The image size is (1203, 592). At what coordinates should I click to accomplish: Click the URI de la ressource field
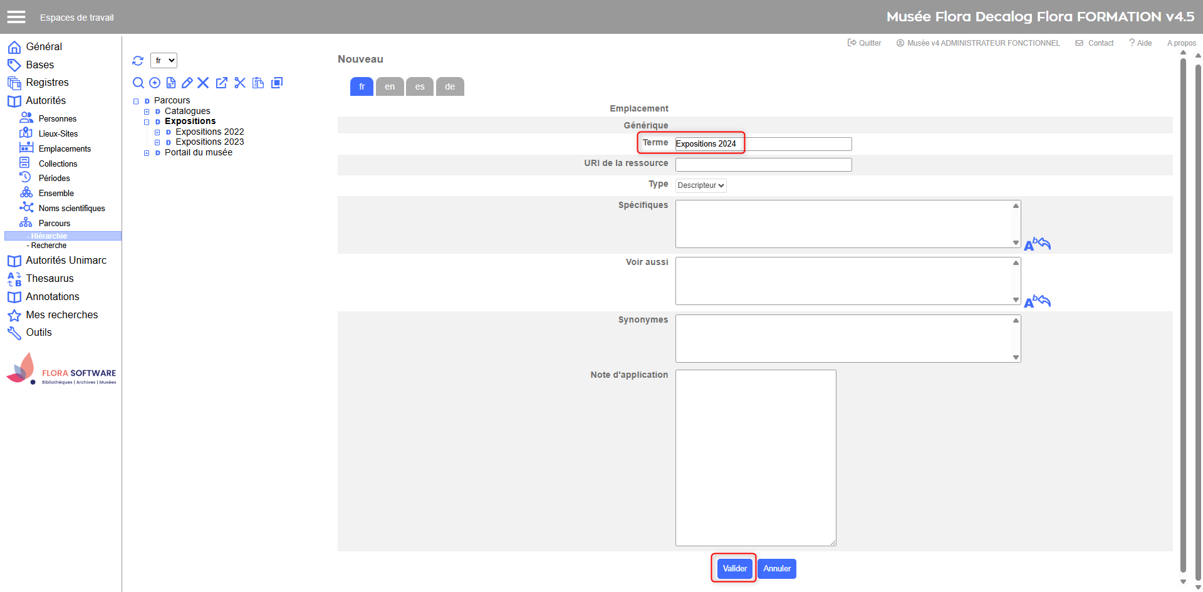pyautogui.click(x=763, y=165)
